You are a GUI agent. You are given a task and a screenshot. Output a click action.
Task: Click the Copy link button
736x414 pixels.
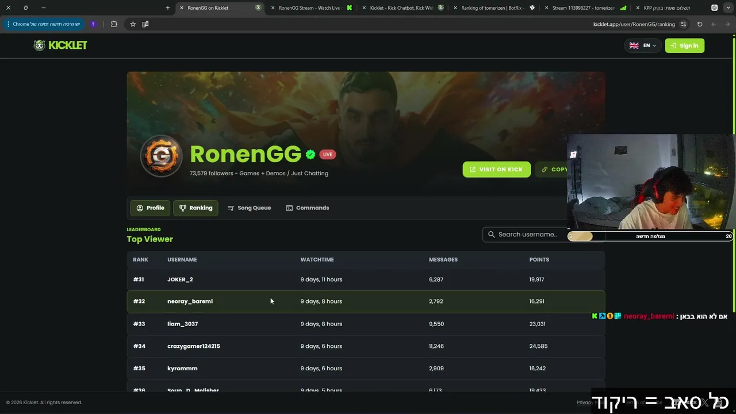pos(552,169)
